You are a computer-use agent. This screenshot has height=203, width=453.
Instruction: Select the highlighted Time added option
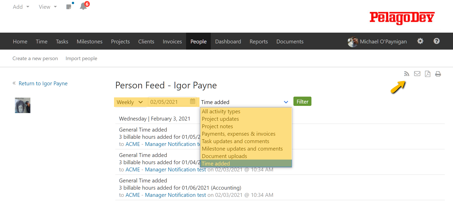point(246,163)
